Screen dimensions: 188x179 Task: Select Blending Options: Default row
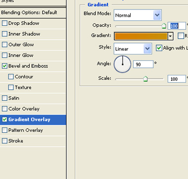click(33, 12)
